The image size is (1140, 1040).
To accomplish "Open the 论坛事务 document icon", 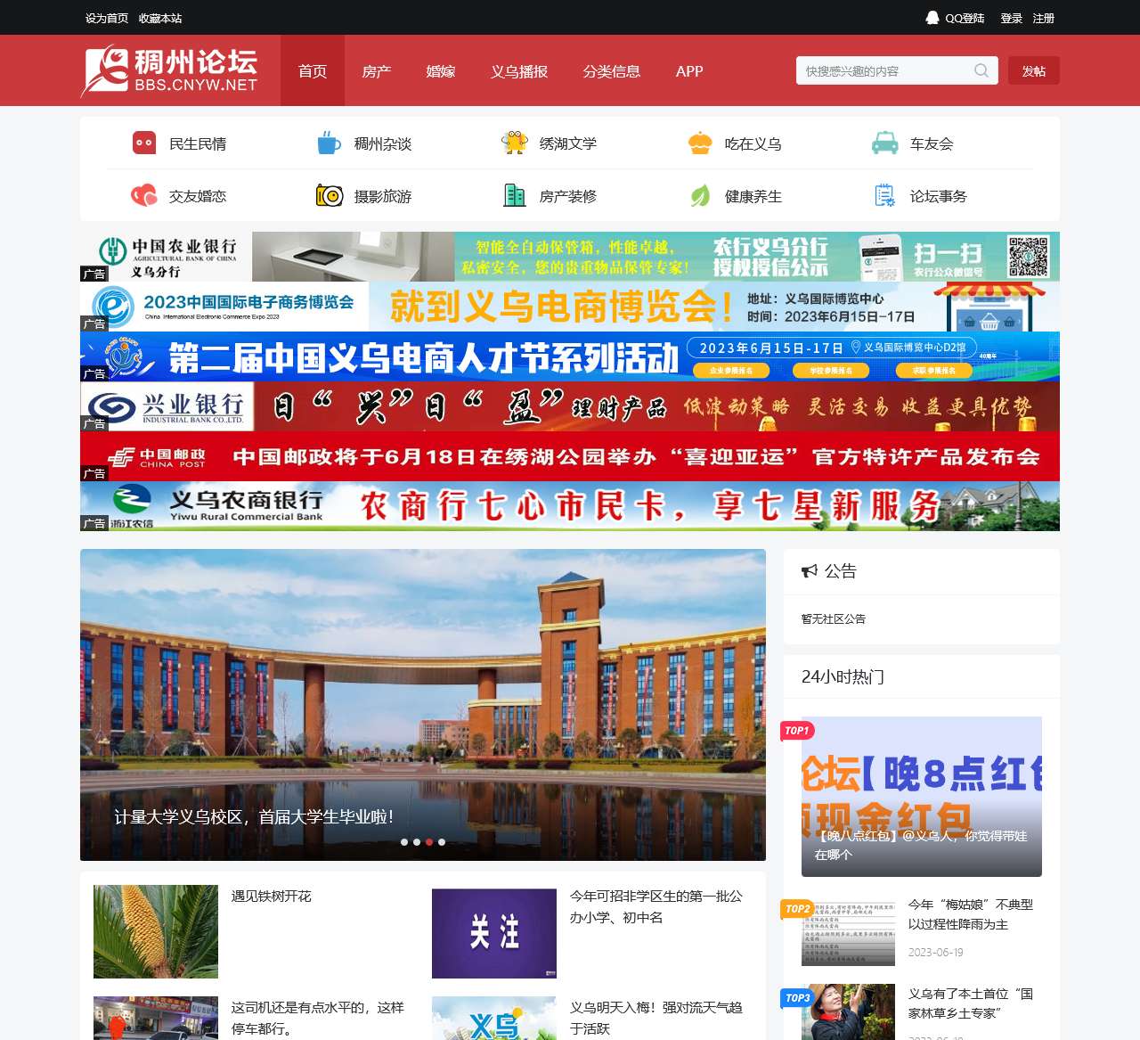I will click(x=885, y=196).
